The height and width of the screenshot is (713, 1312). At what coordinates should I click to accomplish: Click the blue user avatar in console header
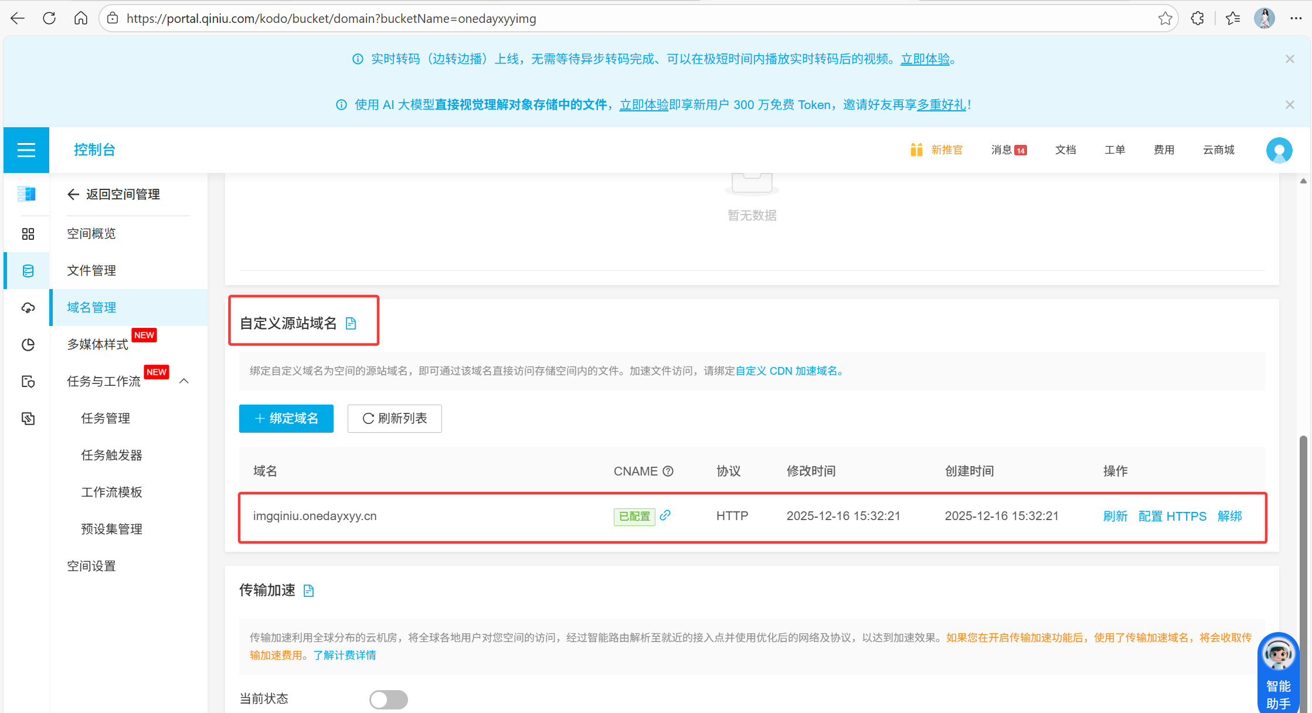1279,150
